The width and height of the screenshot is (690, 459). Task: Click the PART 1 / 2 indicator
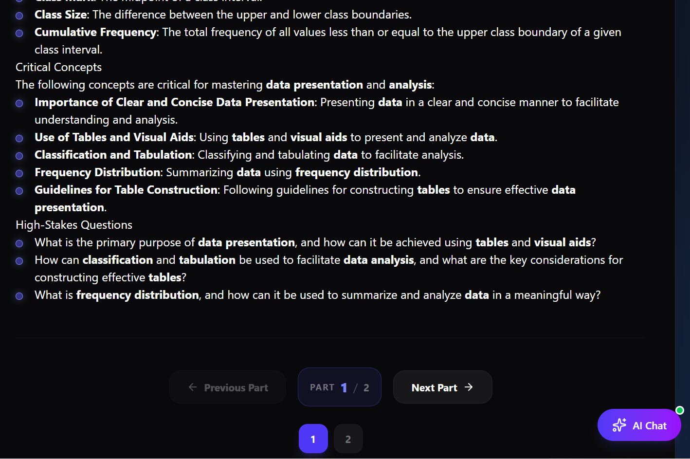(x=339, y=387)
